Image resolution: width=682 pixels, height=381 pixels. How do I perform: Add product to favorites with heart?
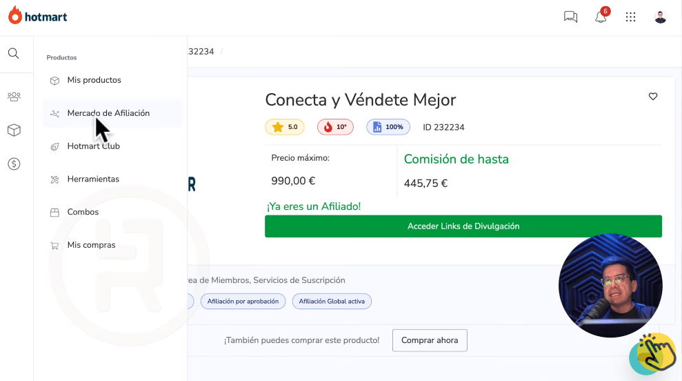tap(653, 96)
